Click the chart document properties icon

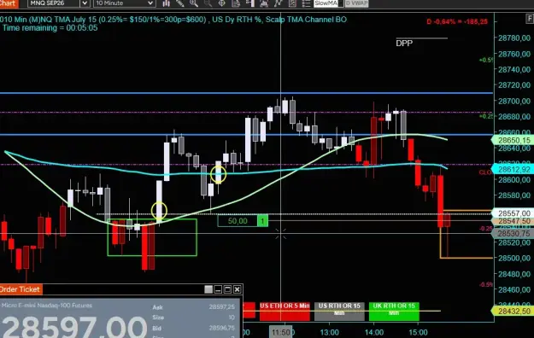pos(236,3)
